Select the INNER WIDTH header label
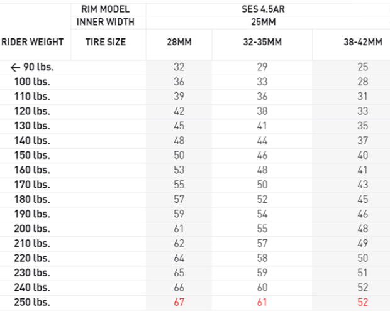Image resolution: width=390 pixels, height=314 pixels. click(x=106, y=23)
